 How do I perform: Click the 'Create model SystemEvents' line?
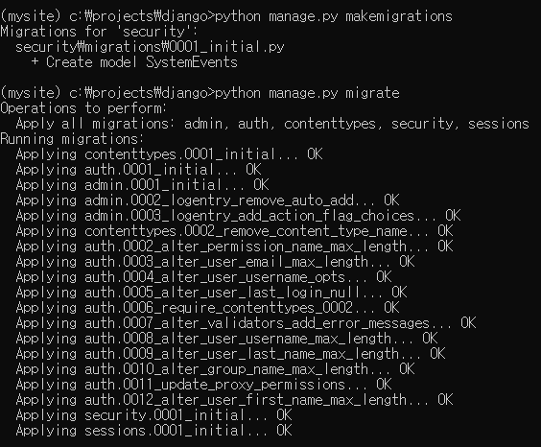pyautogui.click(x=134, y=62)
